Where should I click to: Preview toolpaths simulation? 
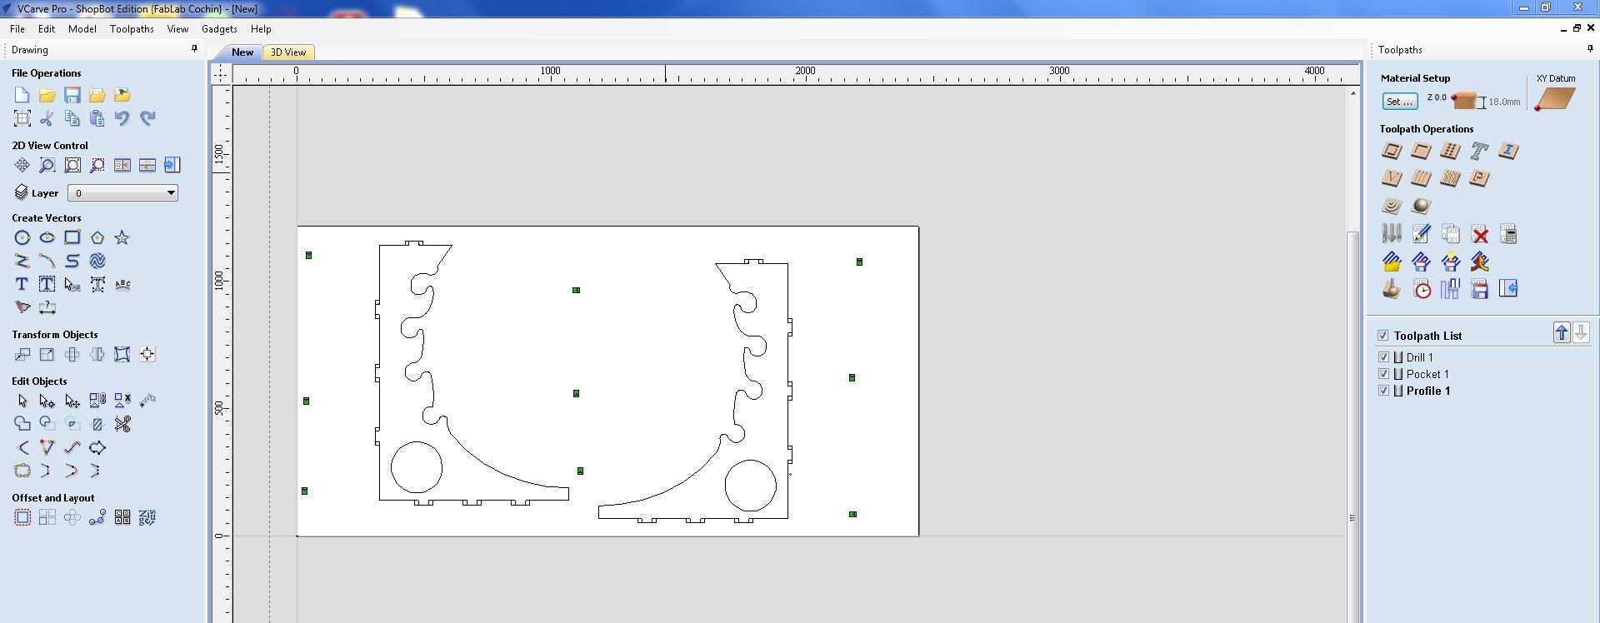coord(1392,289)
